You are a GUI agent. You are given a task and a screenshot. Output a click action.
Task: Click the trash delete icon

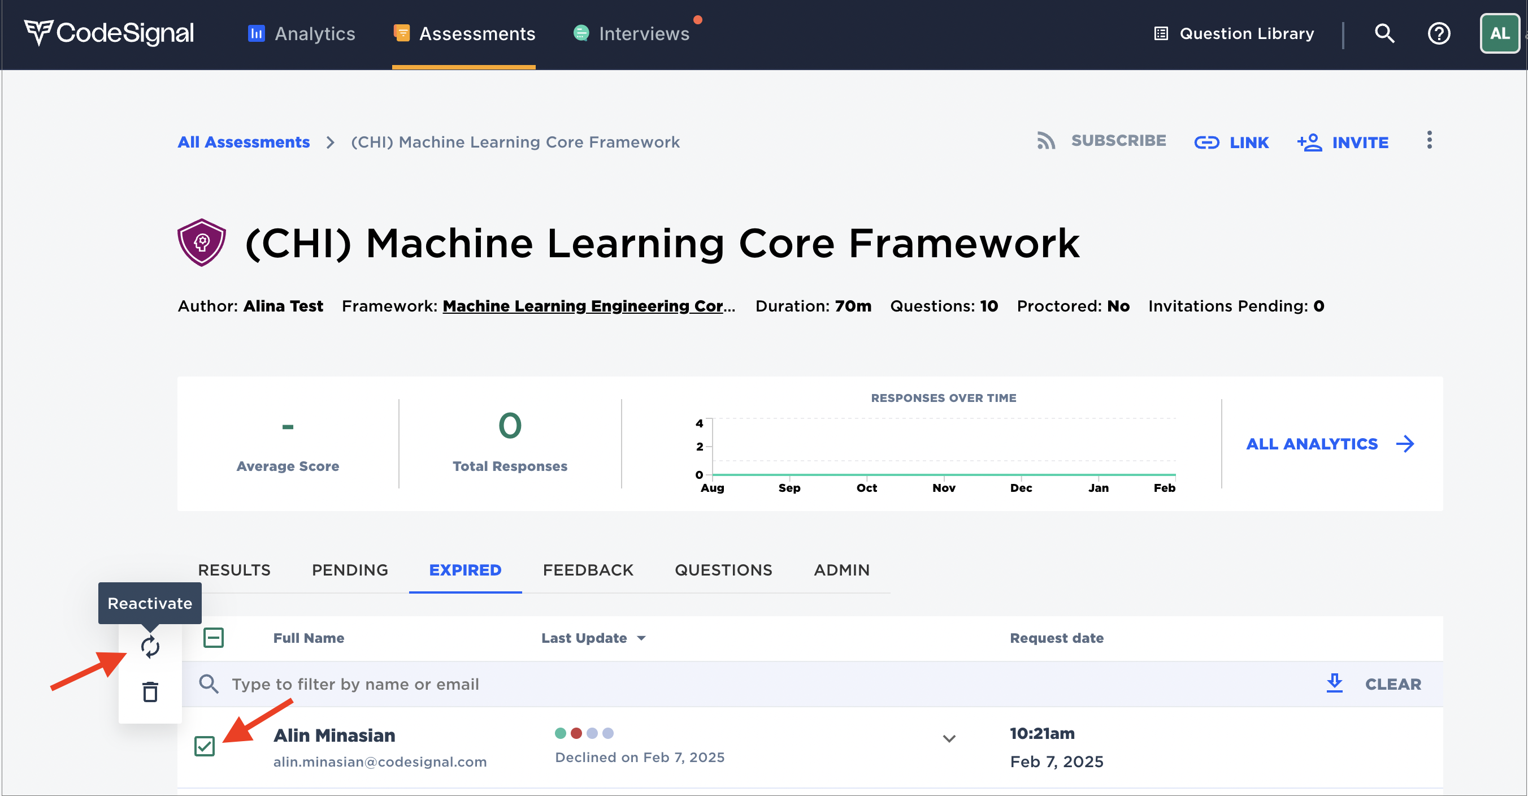[x=150, y=691]
